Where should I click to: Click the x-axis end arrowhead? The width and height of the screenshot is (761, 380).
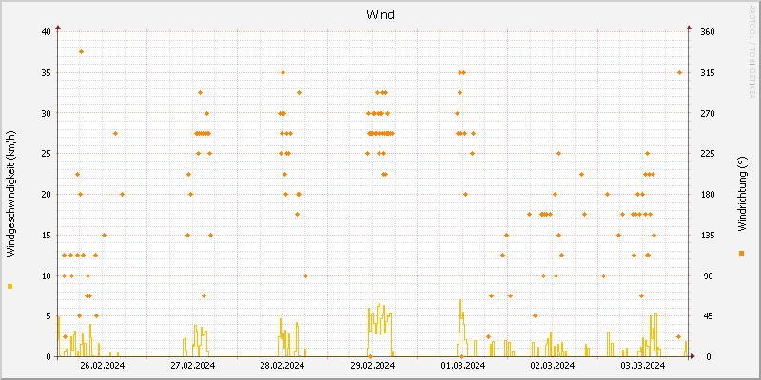[x=693, y=356]
